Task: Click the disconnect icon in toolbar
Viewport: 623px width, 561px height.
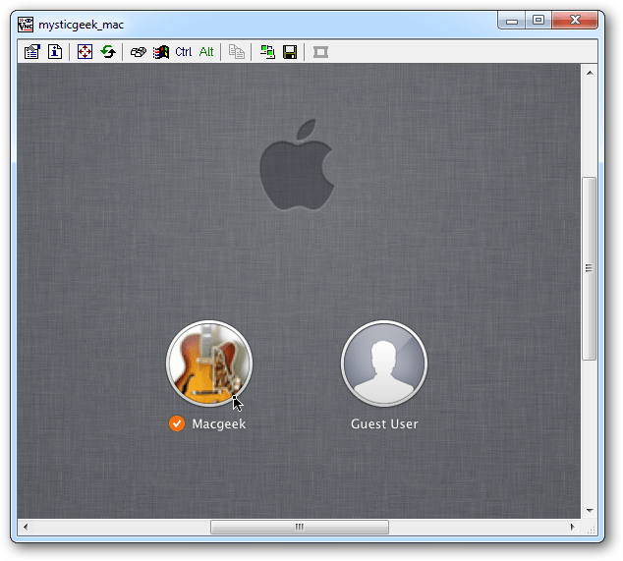Action: 320,52
